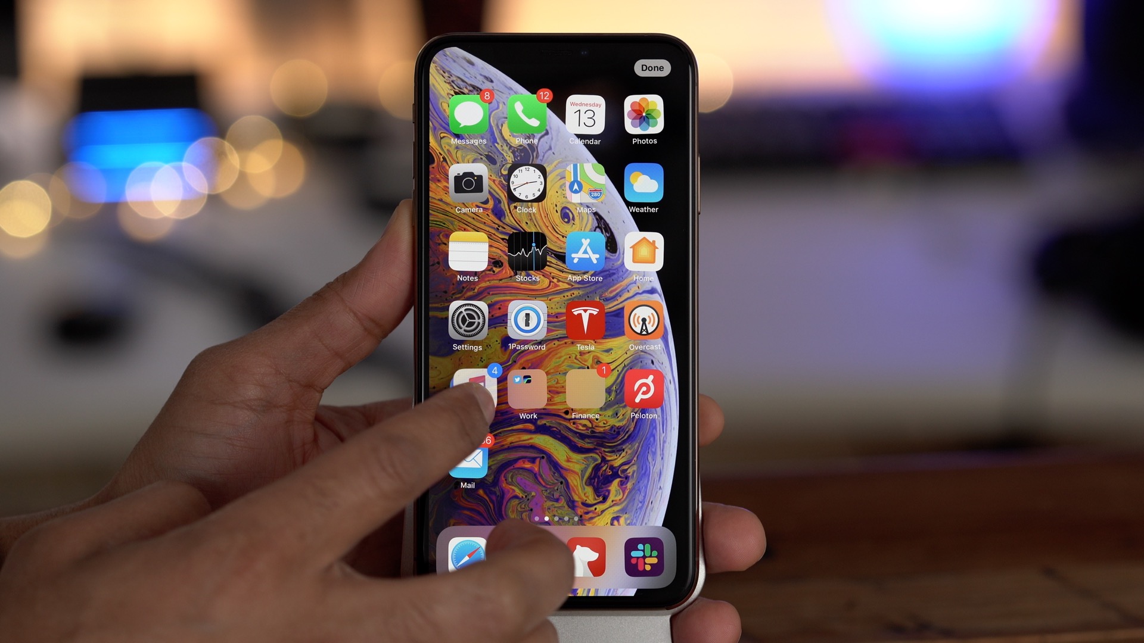Open the Photos app
The width and height of the screenshot is (1144, 643).
tap(644, 118)
